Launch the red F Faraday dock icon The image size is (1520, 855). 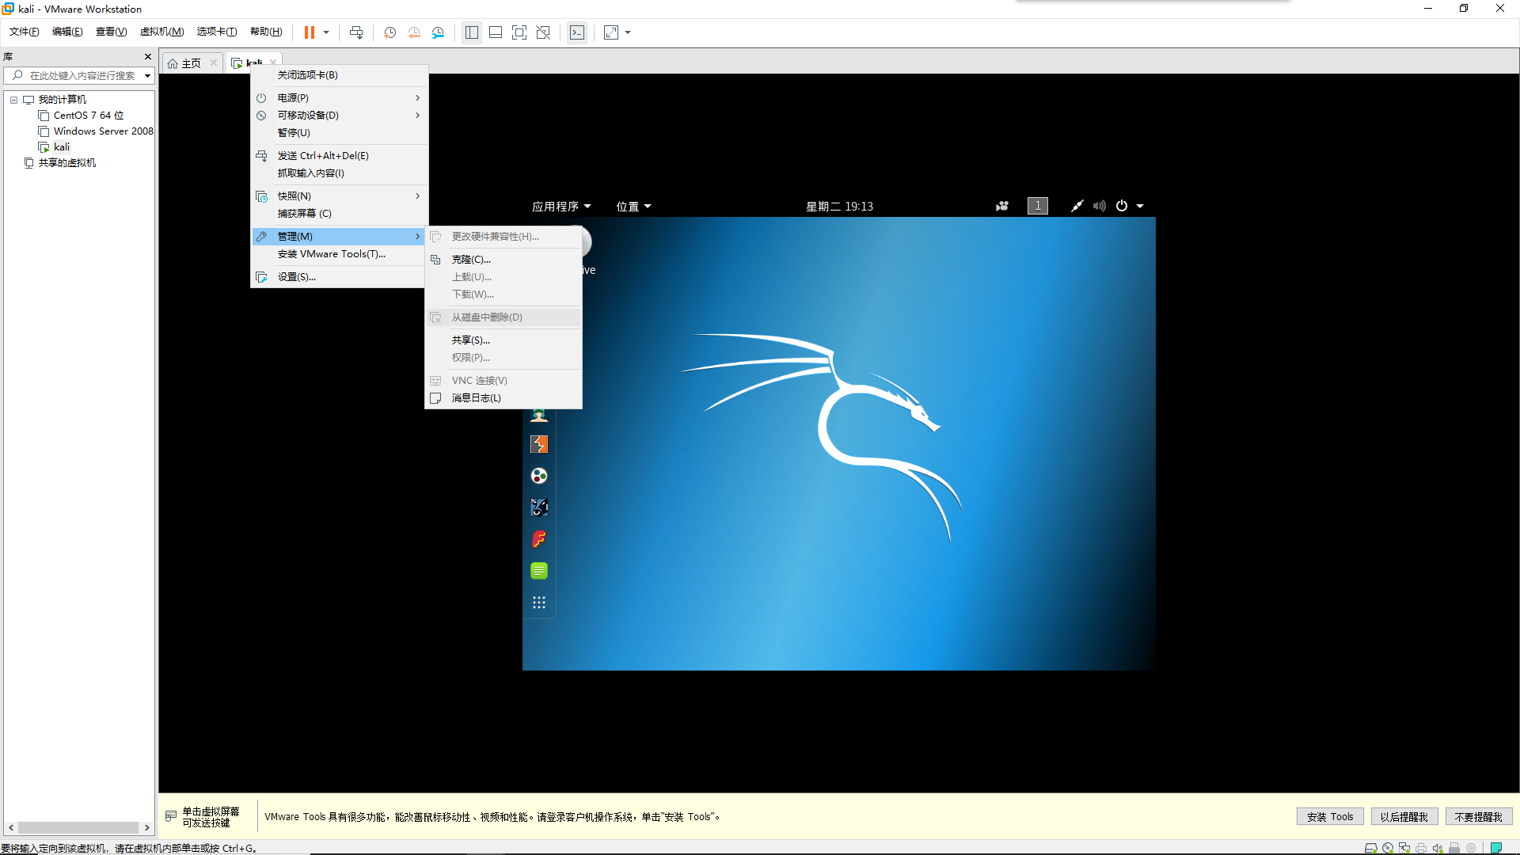click(x=539, y=539)
